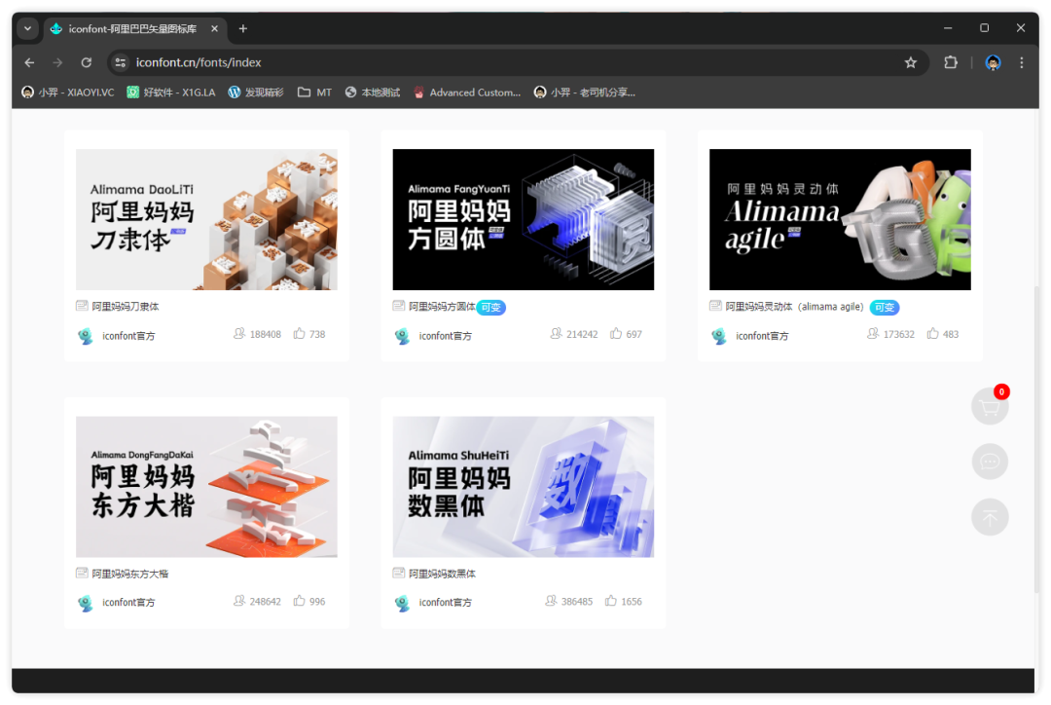The width and height of the screenshot is (1051, 705).
Task: Click the font icon before 阿里妈妈数黑体
Action: (399, 573)
